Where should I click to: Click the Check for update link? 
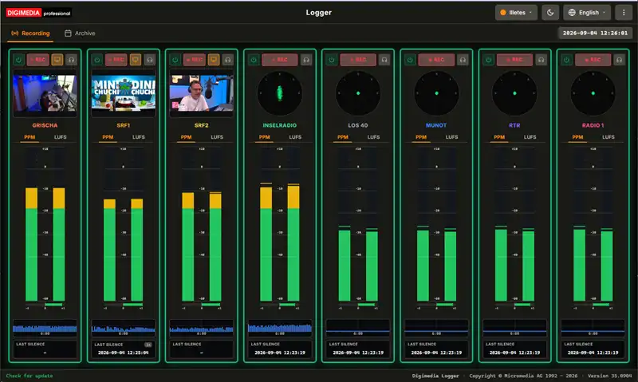pyautogui.click(x=30, y=376)
